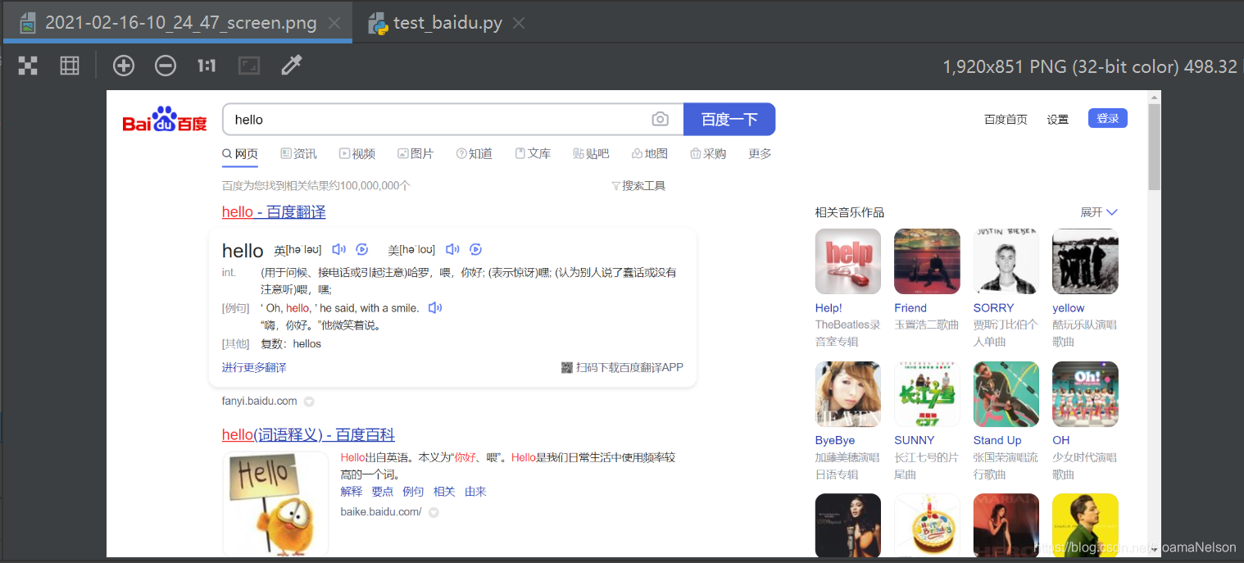Image resolution: width=1244 pixels, height=563 pixels.
Task: Click the 百度一下 search button
Action: point(729,119)
